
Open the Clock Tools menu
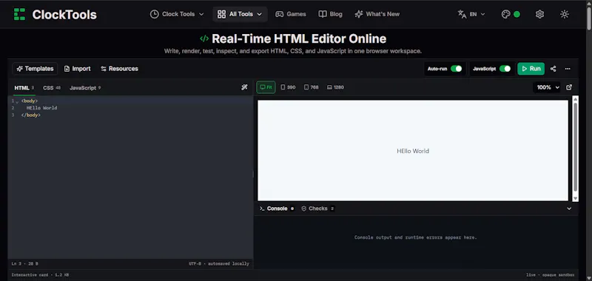[177, 14]
